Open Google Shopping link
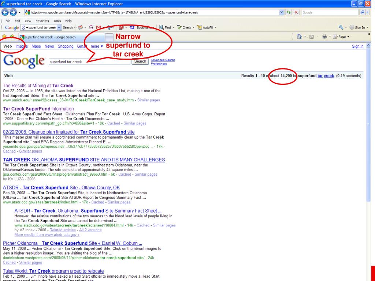The height and width of the screenshot is (281, 375). pyautogui.click(x=66, y=46)
